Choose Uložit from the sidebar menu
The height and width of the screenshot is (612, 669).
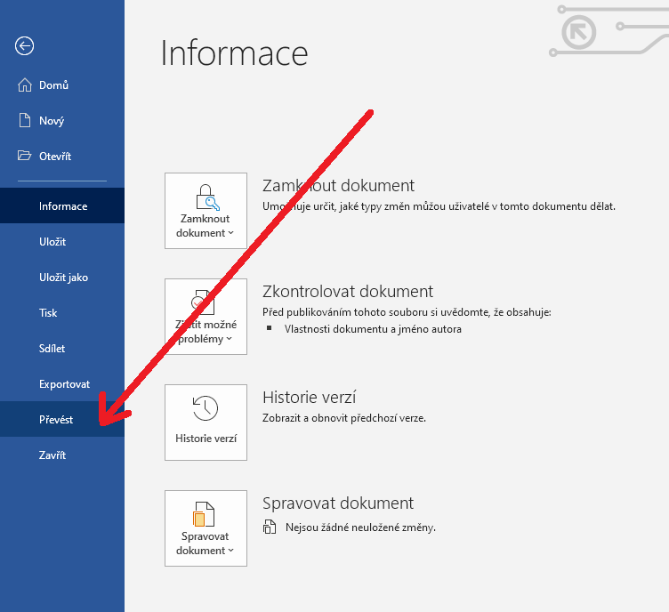pos(52,242)
